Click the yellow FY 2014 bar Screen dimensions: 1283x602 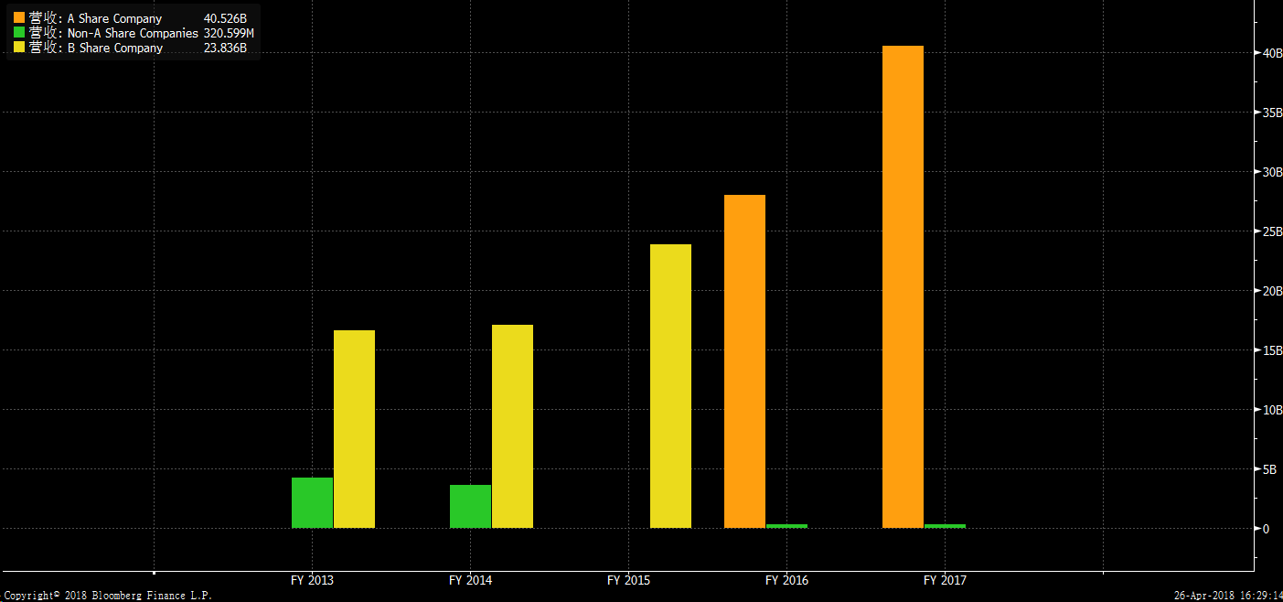point(512,426)
